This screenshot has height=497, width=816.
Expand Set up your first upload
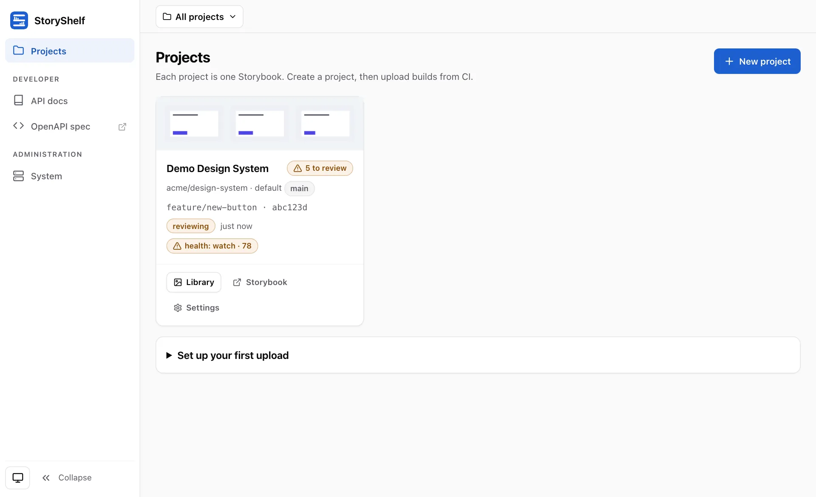coord(478,355)
